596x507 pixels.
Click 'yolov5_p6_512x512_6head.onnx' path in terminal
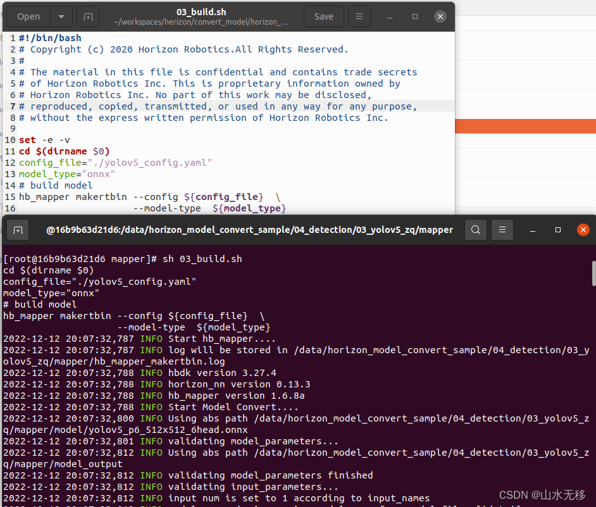click(168, 430)
